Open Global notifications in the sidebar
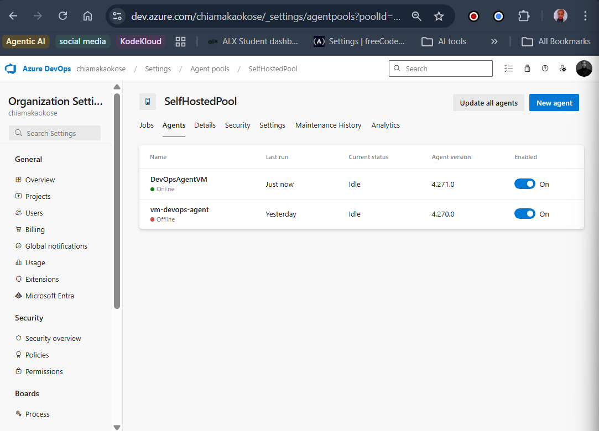This screenshot has width=599, height=431. coord(56,246)
